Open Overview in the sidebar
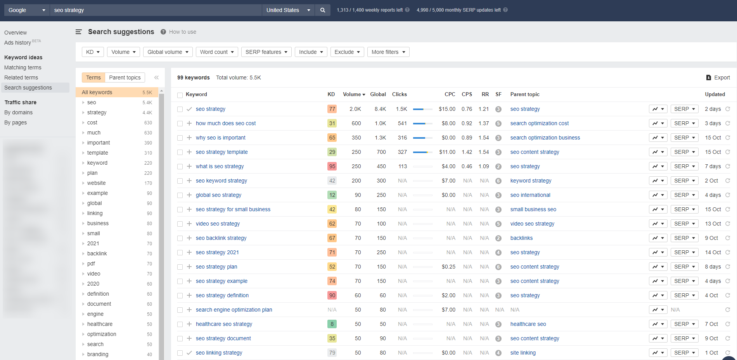Screen dimensions: 737x360 (16, 33)
